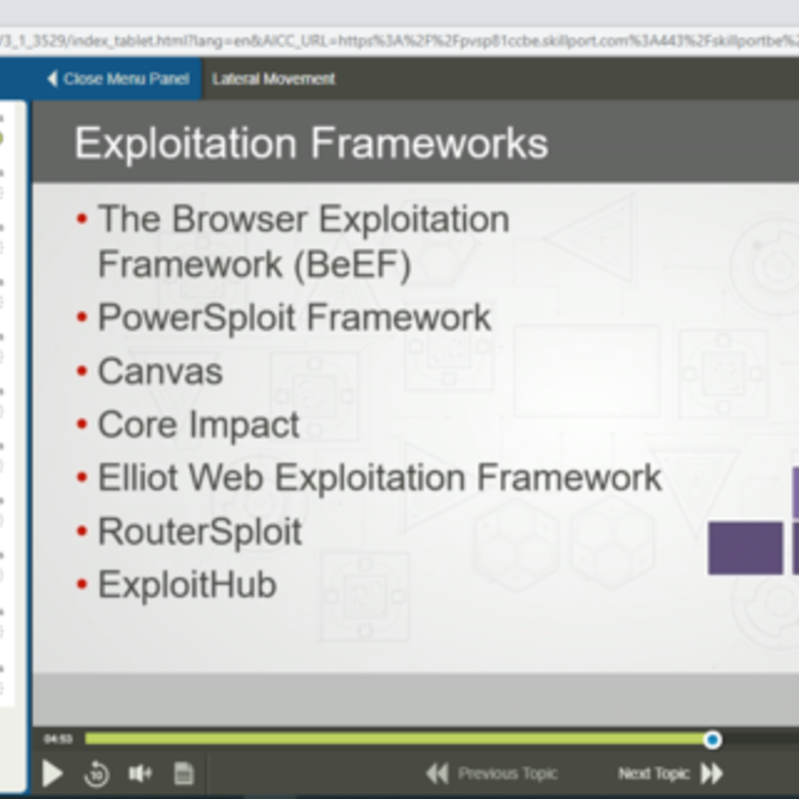The image size is (799, 799).
Task: Close the Menu Panel
Action: pyautogui.click(x=118, y=79)
